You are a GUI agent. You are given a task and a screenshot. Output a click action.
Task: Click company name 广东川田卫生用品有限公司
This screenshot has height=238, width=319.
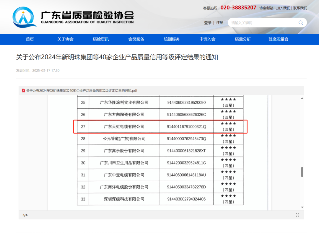(x=124, y=163)
